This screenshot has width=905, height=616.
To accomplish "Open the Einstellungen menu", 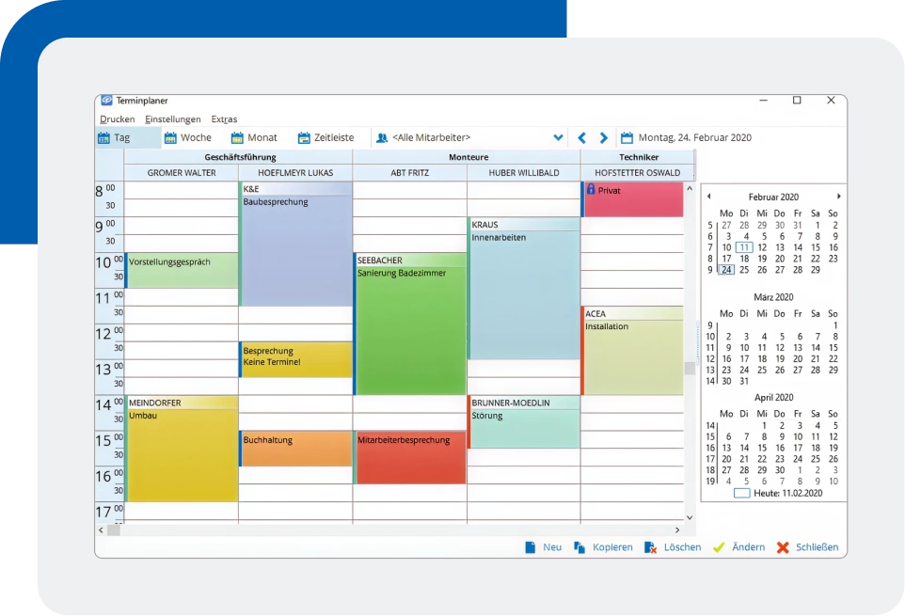I will coord(173,119).
